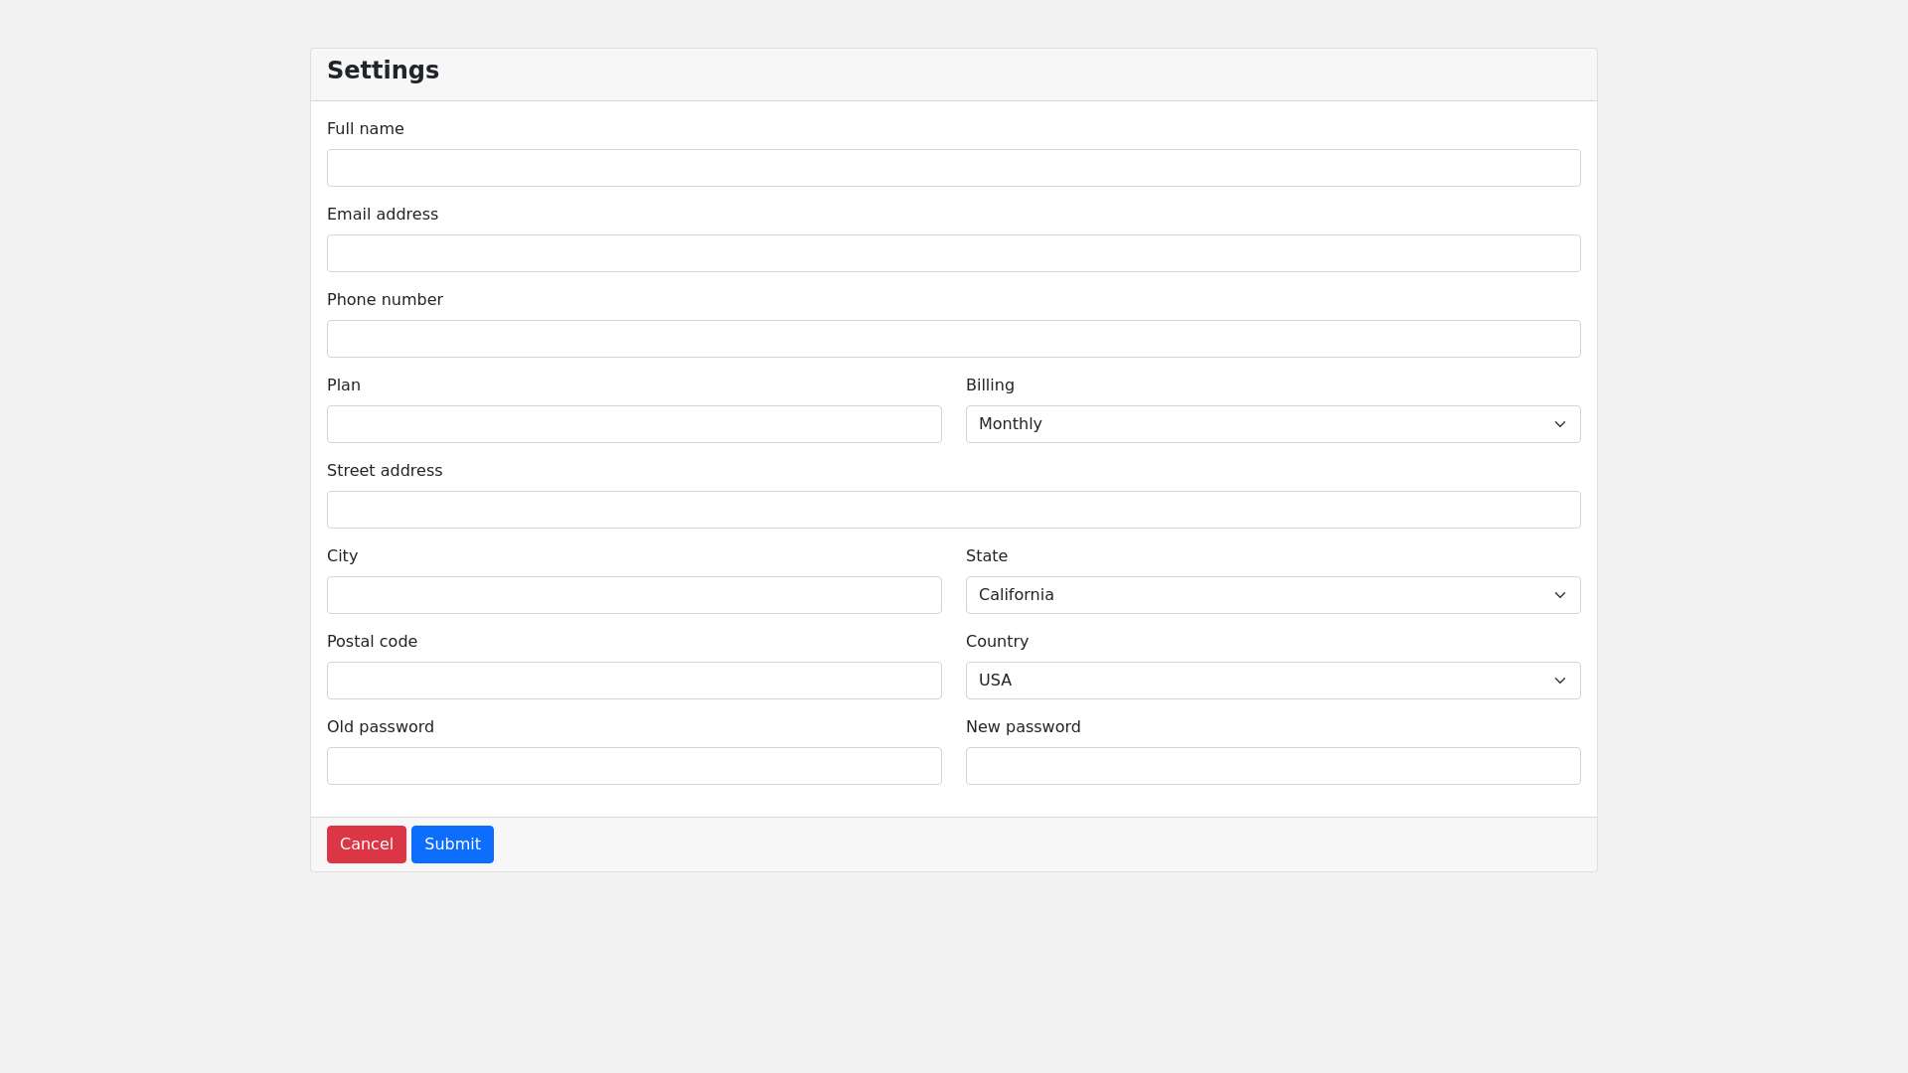Click the Full name input field

click(x=953, y=167)
